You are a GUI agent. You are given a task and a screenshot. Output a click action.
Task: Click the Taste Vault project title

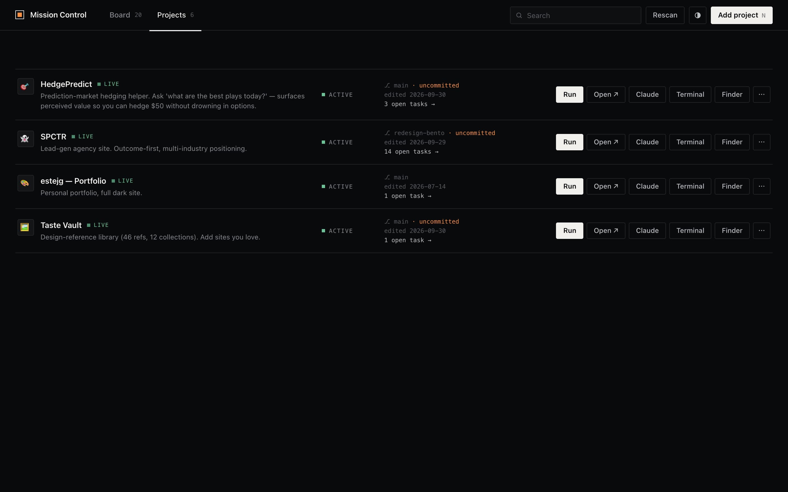point(61,225)
